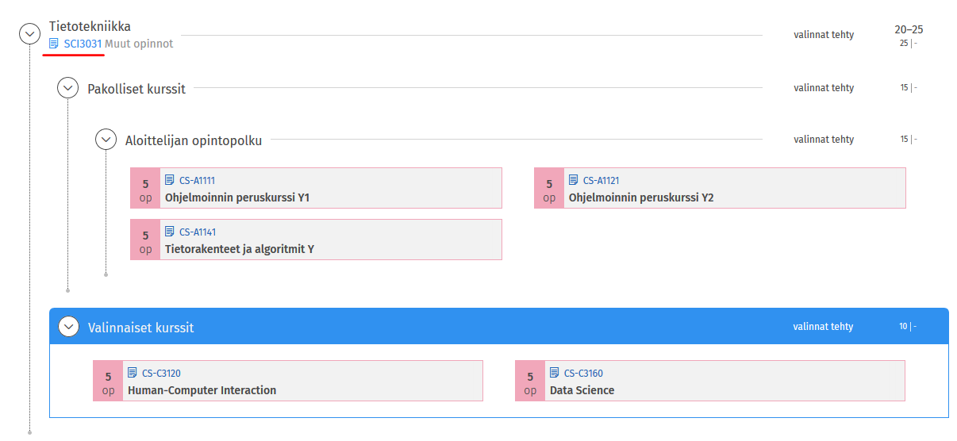
Task: Open the SCI3031 module link
Action: point(83,44)
